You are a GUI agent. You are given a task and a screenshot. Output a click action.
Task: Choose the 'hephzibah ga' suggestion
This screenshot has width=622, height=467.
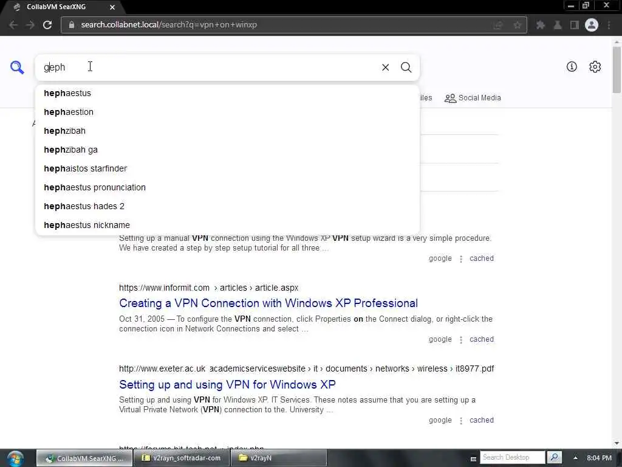pyautogui.click(x=227, y=150)
